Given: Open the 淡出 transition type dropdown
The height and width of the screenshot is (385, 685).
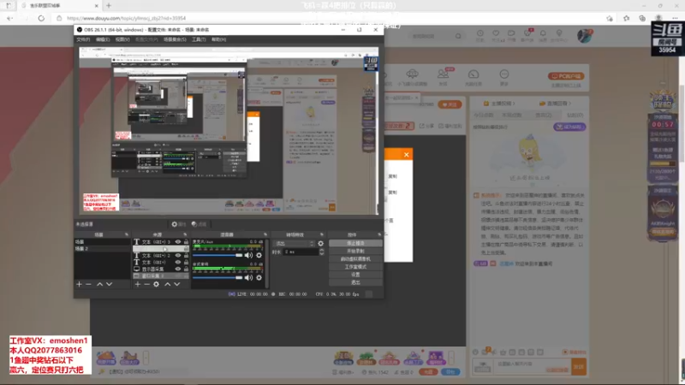Looking at the screenshot, I should pos(294,244).
